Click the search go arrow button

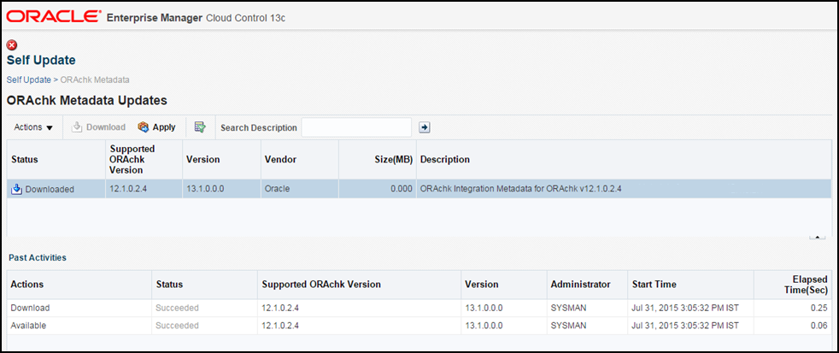click(x=425, y=127)
